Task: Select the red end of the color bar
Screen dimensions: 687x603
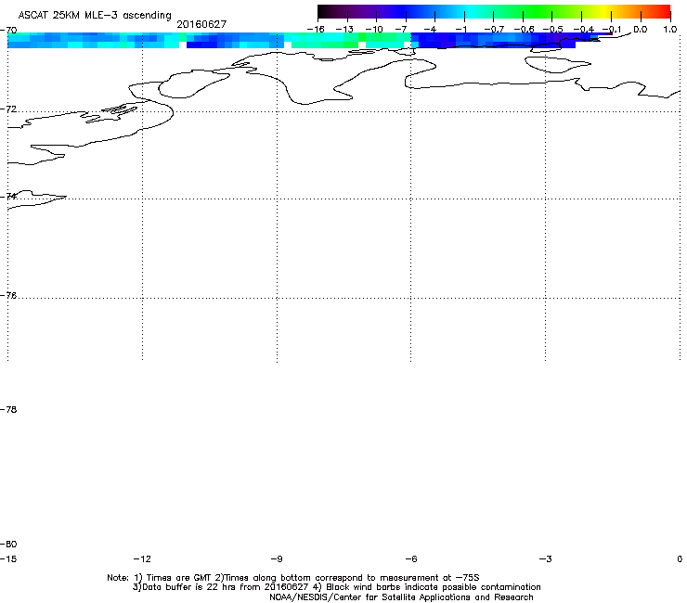Action: click(662, 11)
